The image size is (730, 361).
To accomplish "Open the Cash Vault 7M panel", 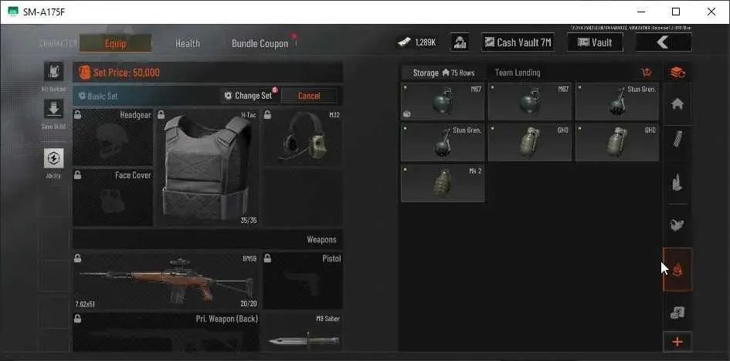I will coord(518,42).
